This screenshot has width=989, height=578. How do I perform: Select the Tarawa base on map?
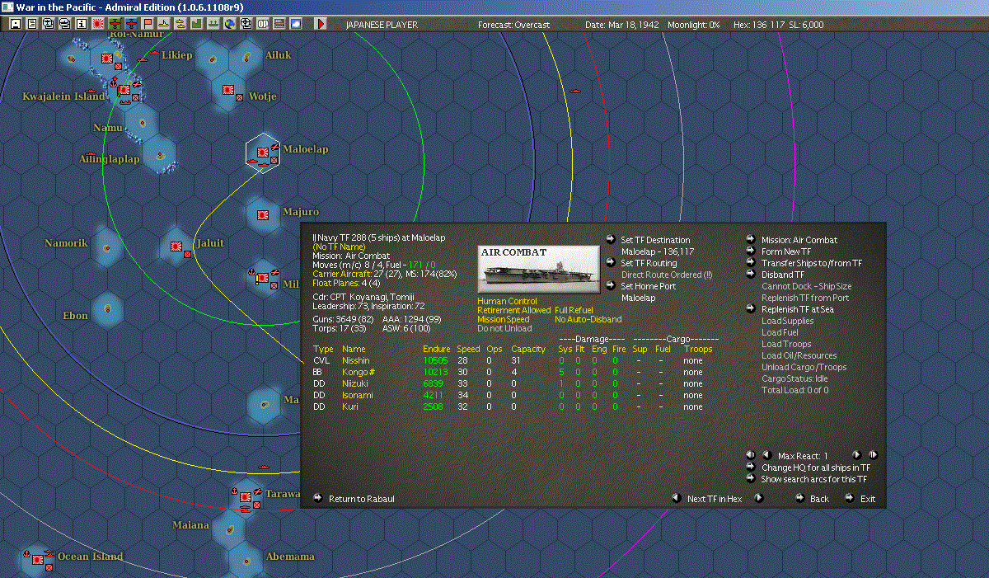click(x=246, y=496)
